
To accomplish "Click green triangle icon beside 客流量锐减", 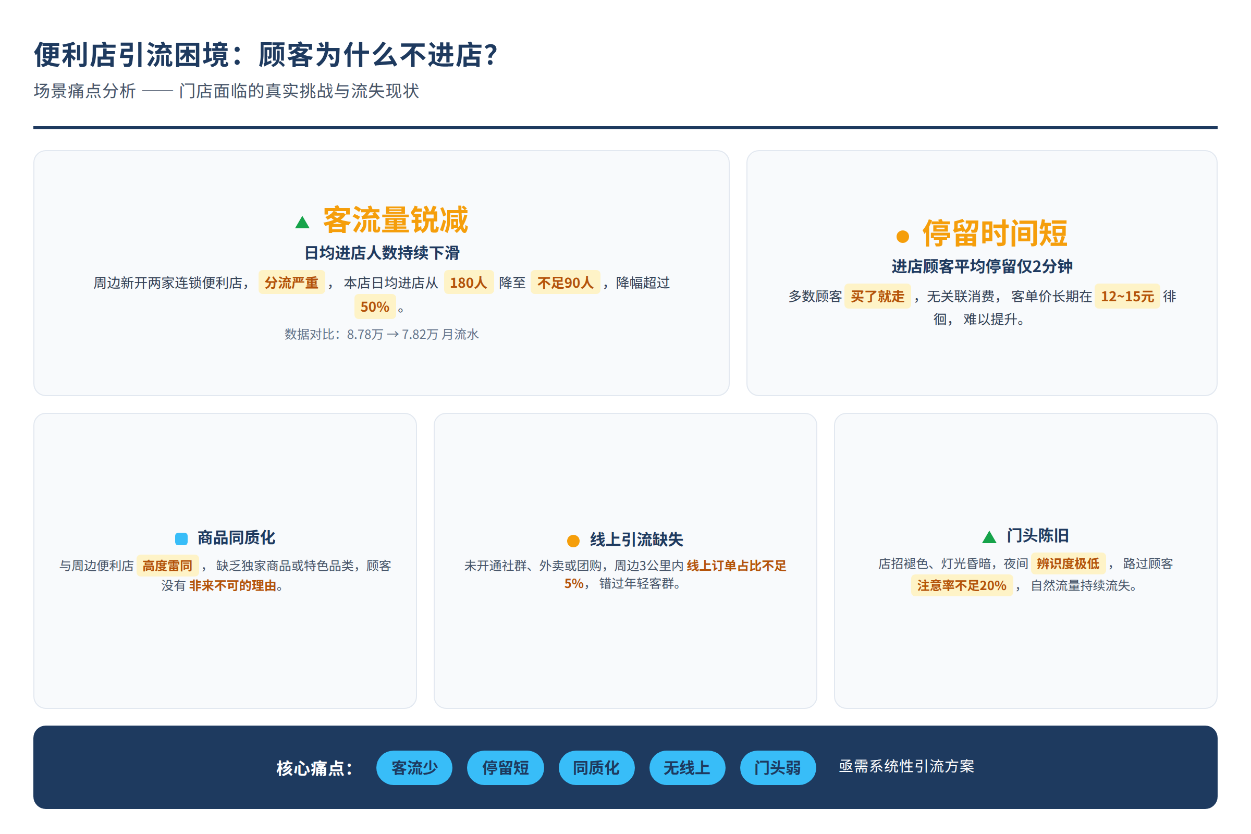I will 302,223.
